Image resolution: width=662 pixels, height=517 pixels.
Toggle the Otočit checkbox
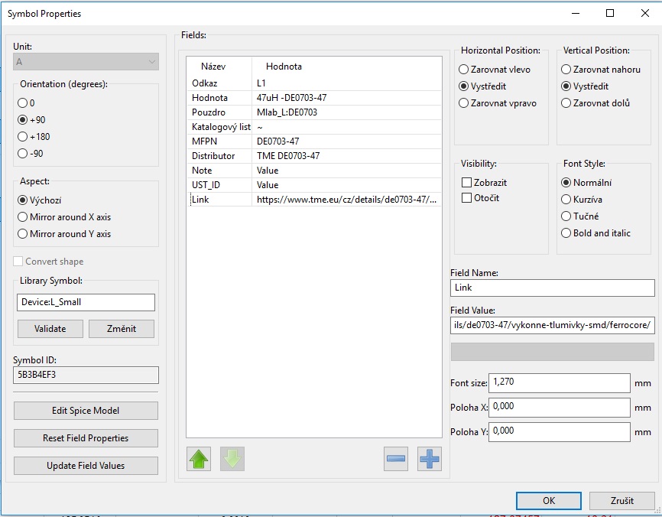coord(466,198)
